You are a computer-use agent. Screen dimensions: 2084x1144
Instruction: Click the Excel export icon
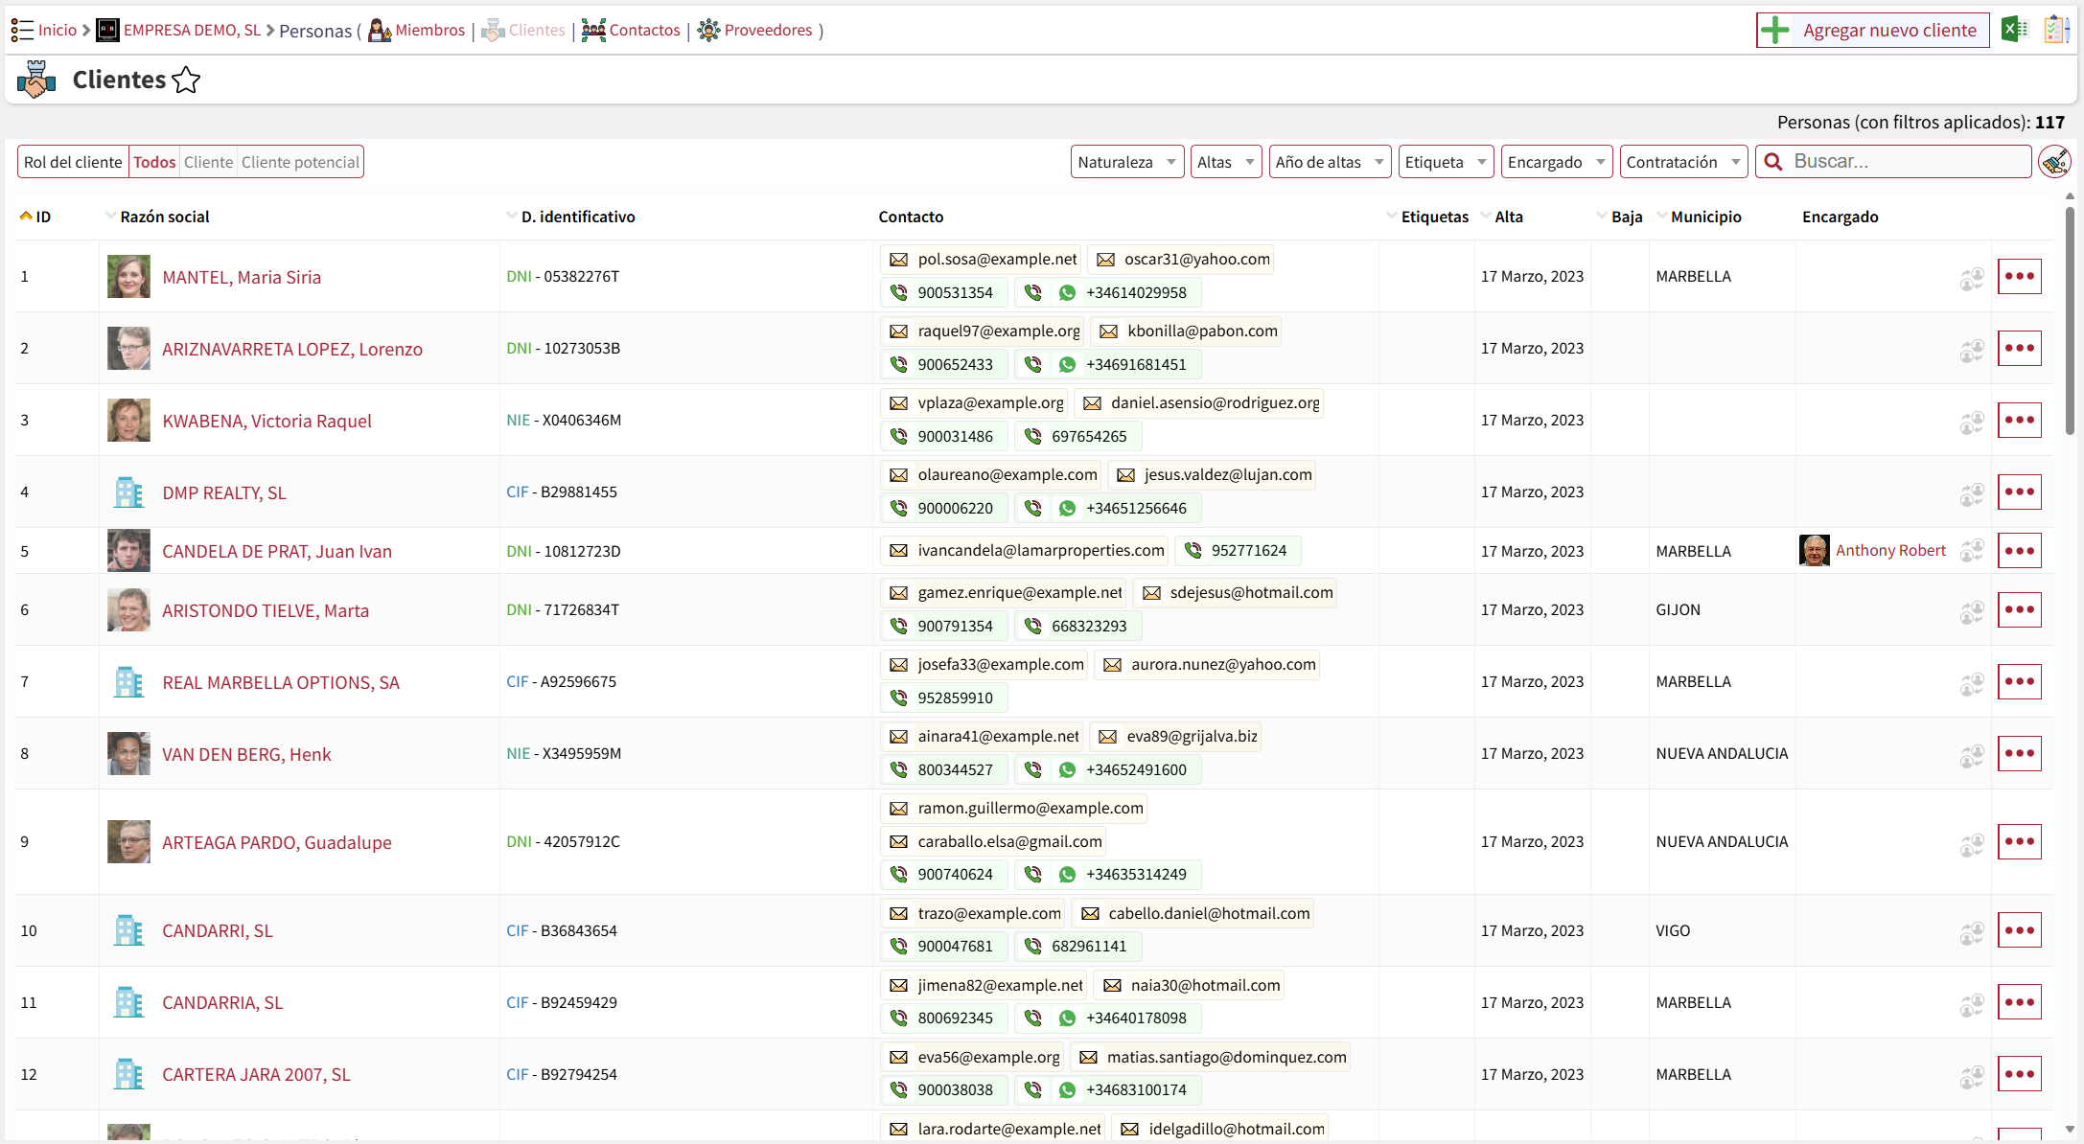(2014, 30)
